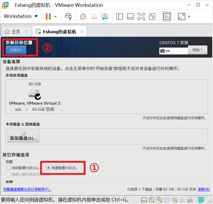This screenshot has width=213, height=204.
Task: Select the Eshang的虚拟机 tab
Action: pyautogui.click(x=59, y=32)
